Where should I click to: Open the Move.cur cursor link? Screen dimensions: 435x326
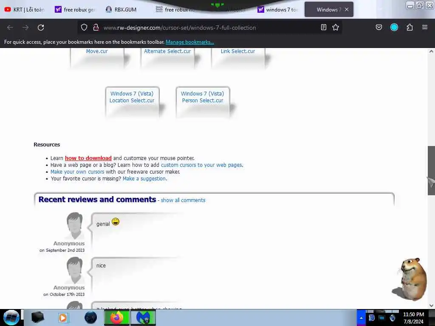pos(97,51)
